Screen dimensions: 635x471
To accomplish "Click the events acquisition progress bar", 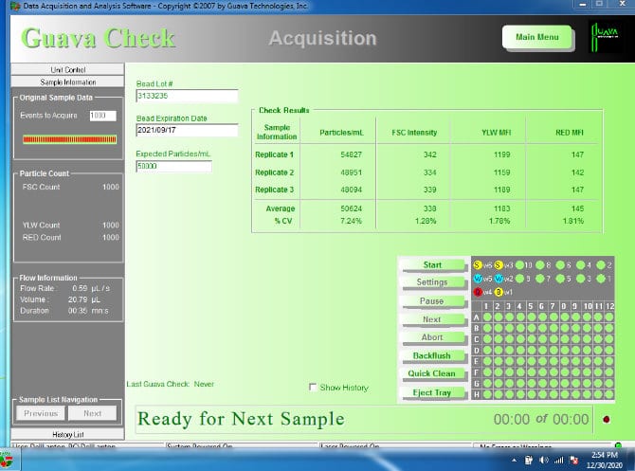I will click(69, 139).
